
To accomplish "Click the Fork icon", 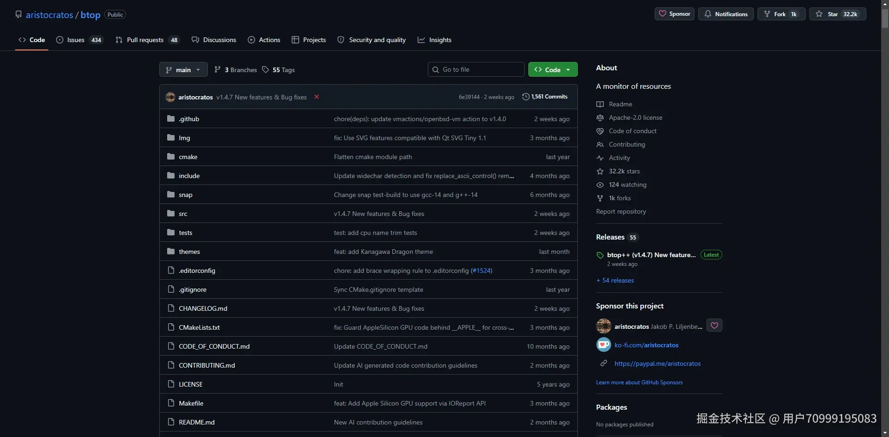I will pyautogui.click(x=767, y=14).
